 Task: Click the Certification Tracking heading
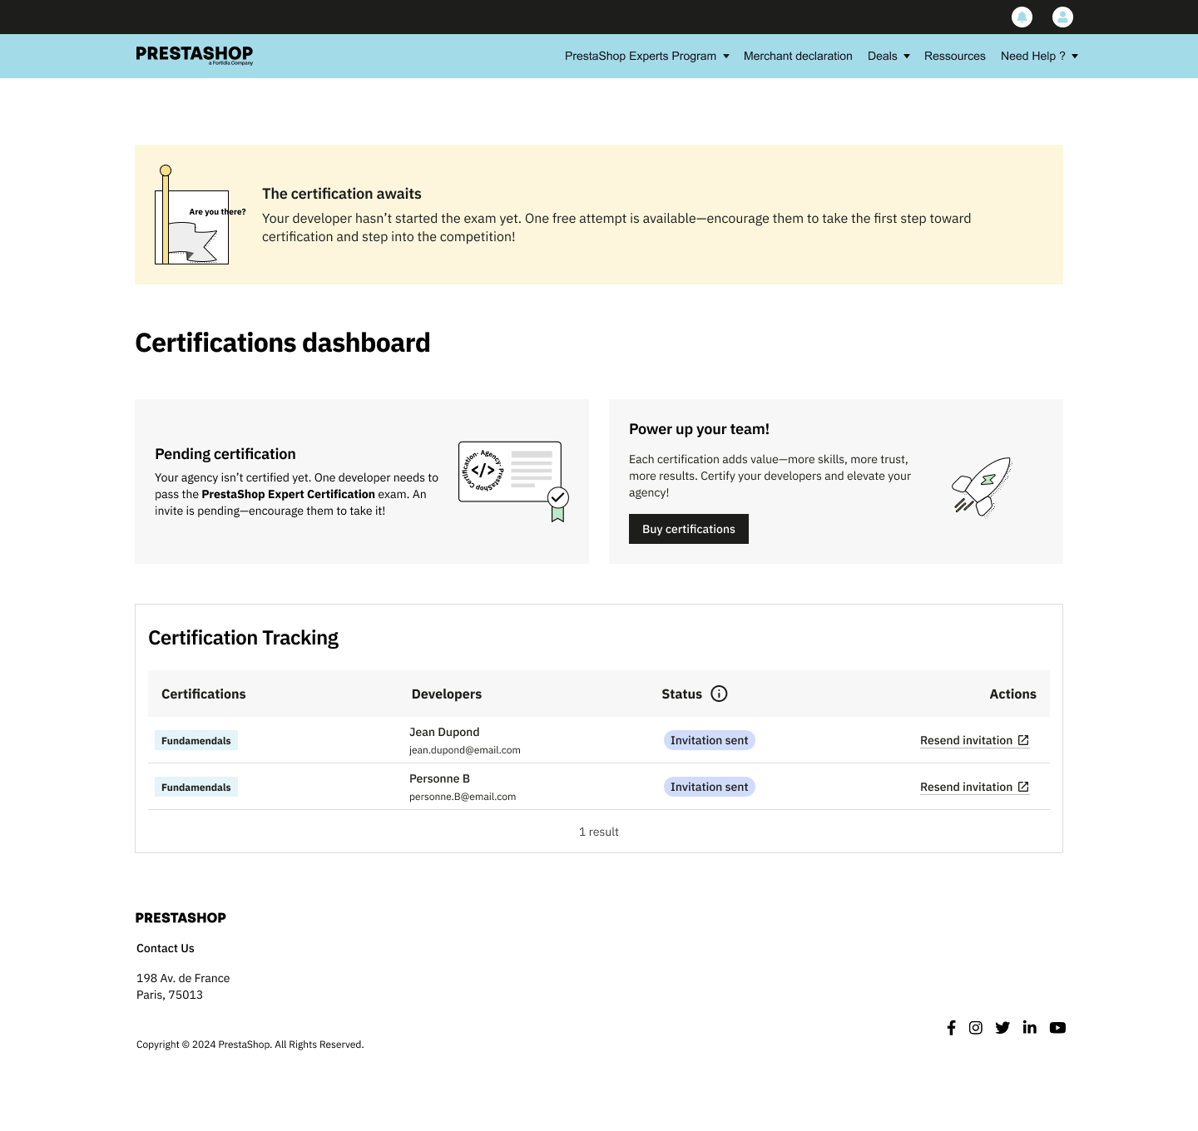(x=243, y=638)
